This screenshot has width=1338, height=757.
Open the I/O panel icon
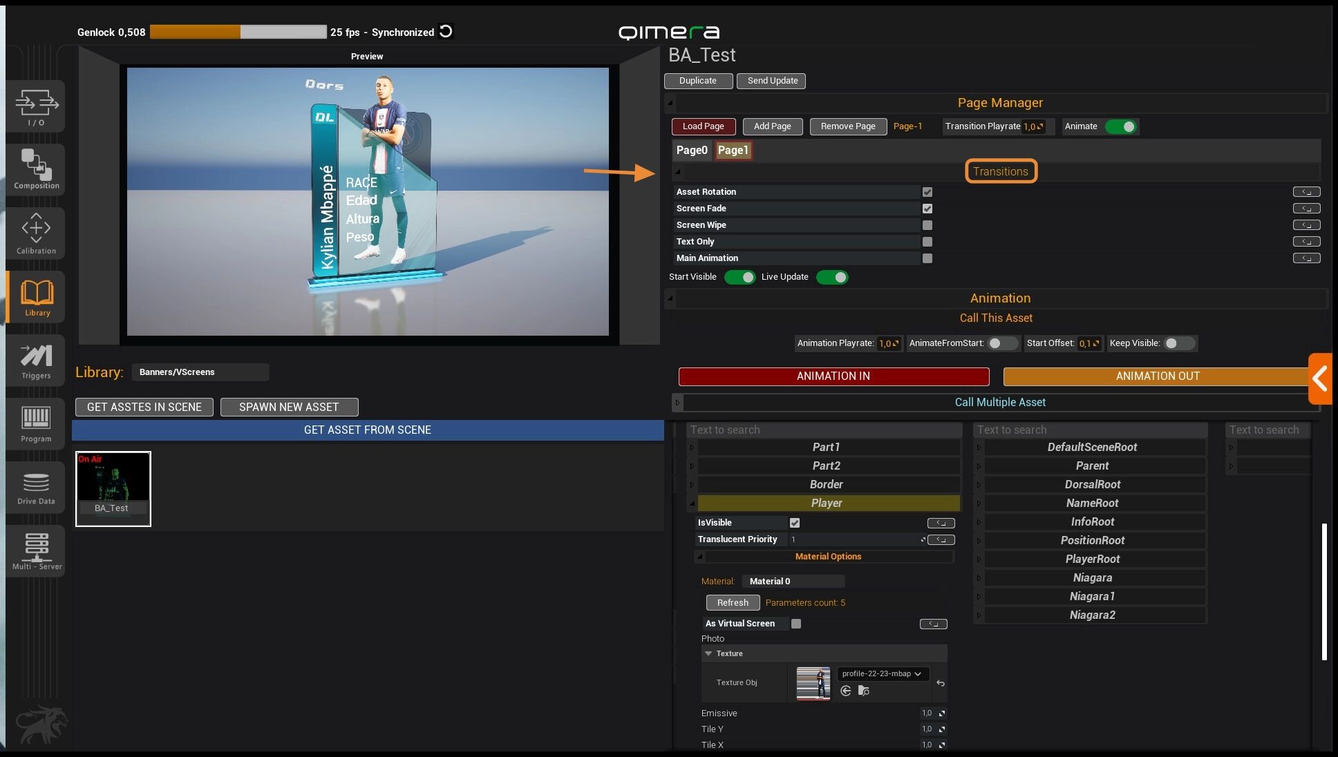coord(36,107)
